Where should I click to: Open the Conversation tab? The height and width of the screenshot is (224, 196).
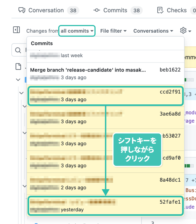click(46, 10)
